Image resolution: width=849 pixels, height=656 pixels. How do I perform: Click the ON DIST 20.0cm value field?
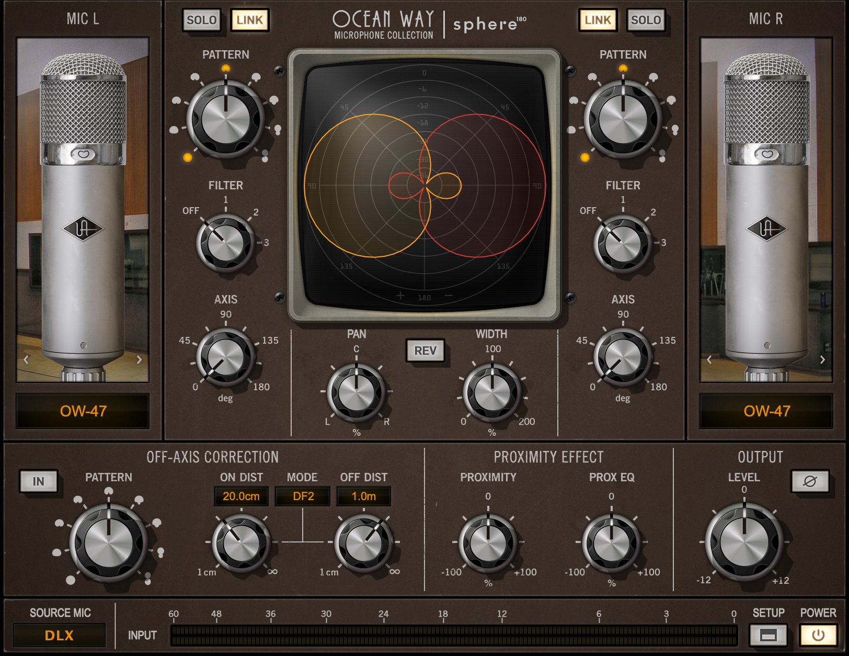(241, 496)
